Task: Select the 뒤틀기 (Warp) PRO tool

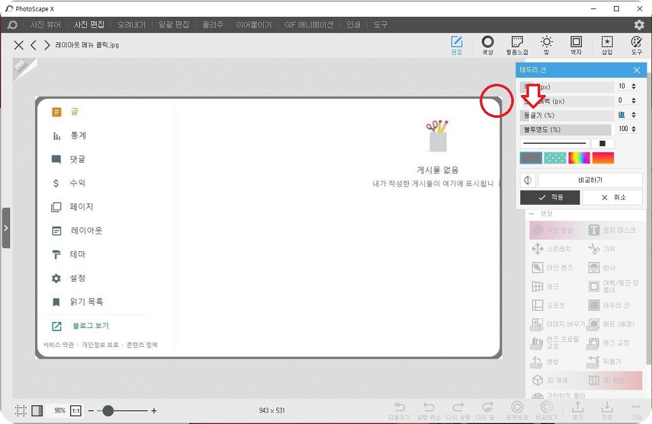Action: point(604,362)
